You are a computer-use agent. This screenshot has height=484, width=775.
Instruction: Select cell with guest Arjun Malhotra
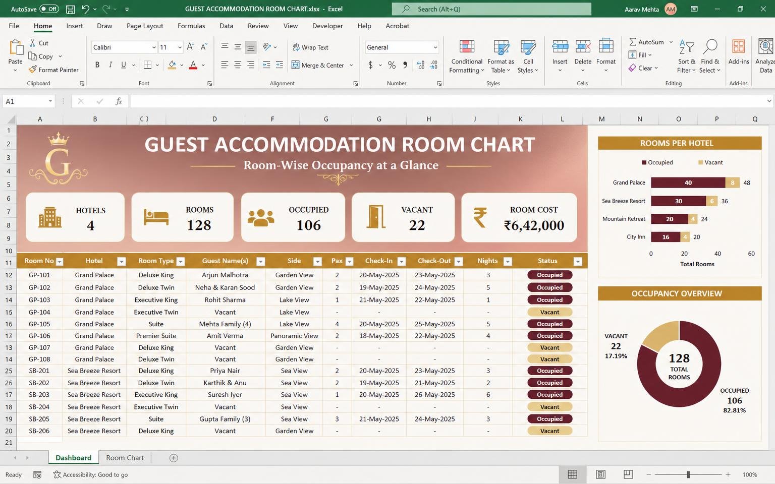225,275
